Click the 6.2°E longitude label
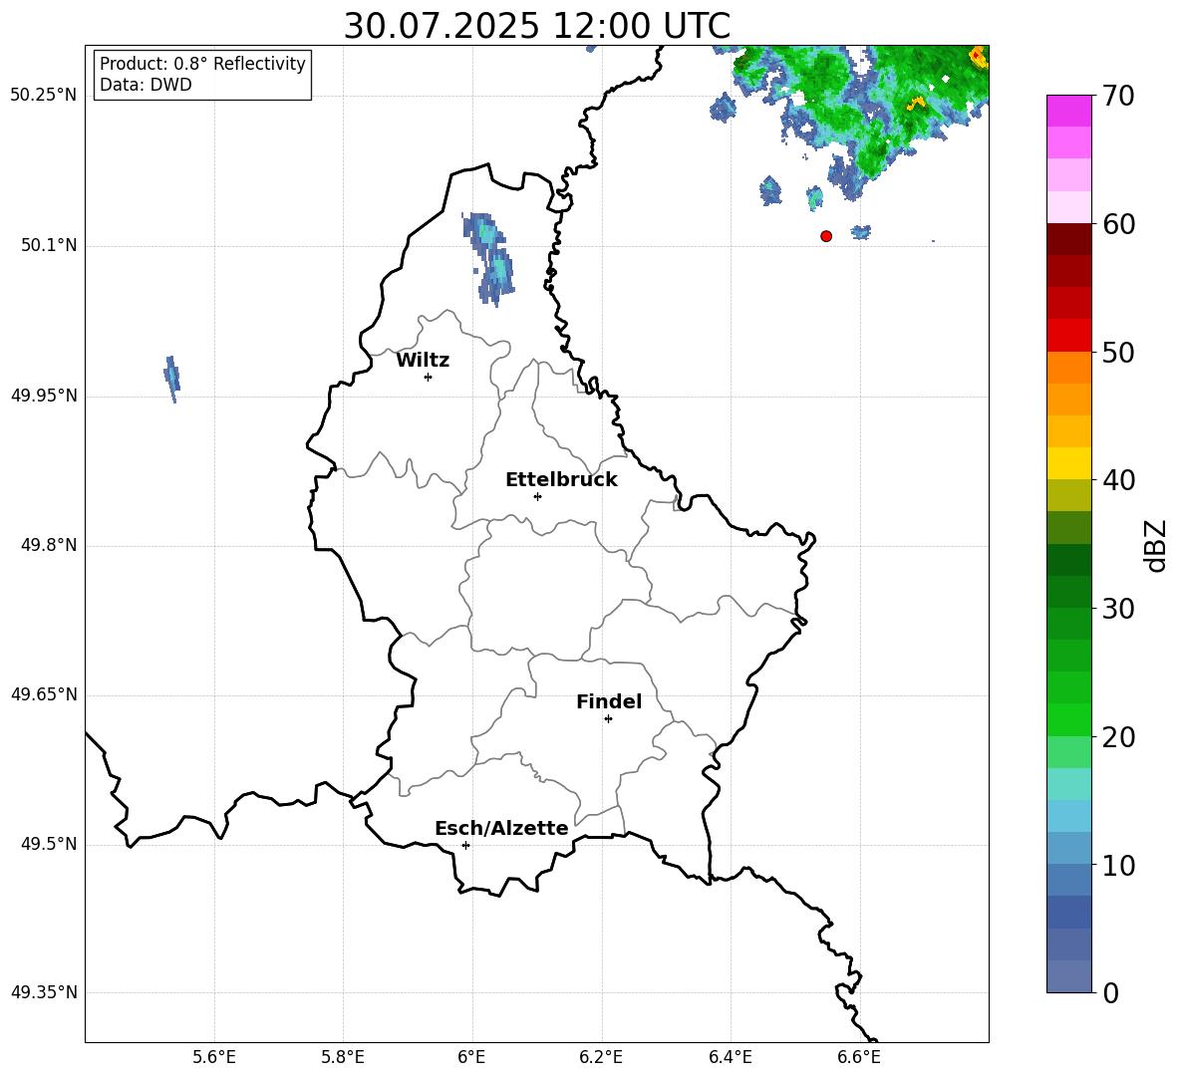 [x=601, y=1057]
